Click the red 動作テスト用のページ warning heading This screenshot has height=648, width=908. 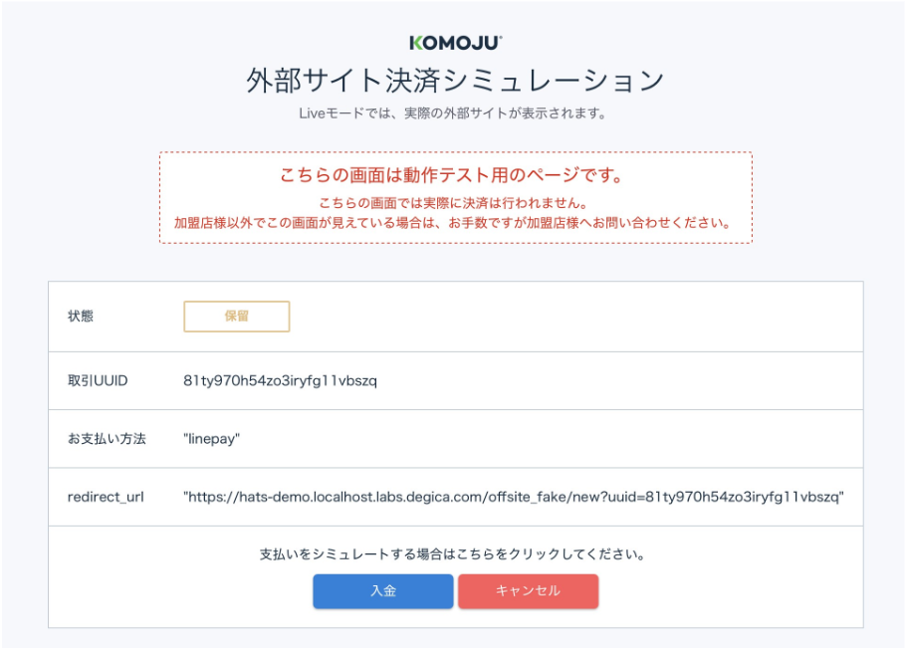454,176
